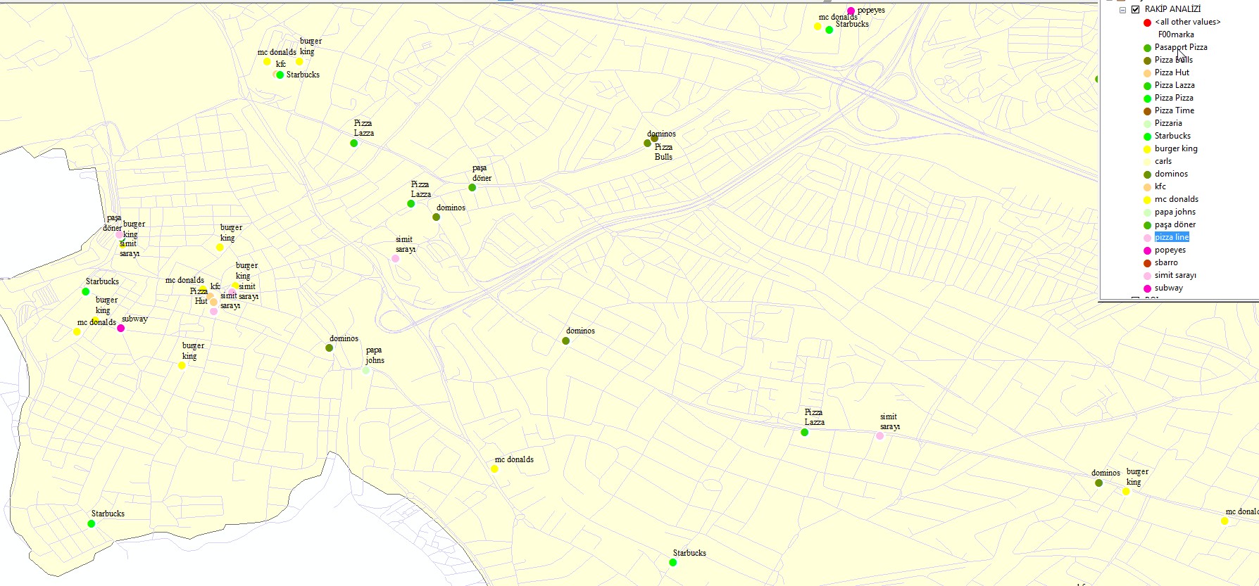Viewport: 1259px width, 586px height.
Task: Open the Pizza Time brown legend symbol
Action: [1147, 111]
